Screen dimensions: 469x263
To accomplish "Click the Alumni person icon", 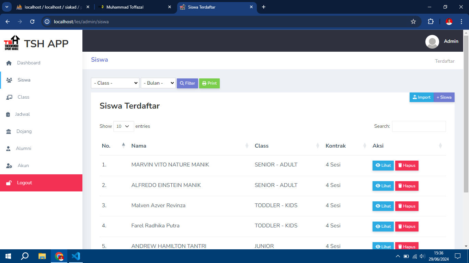I will [x=9, y=149].
